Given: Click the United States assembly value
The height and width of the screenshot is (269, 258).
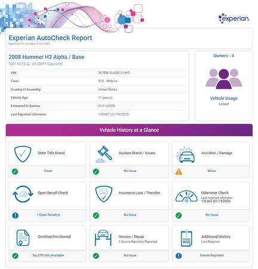Looking at the screenshot, I should coord(107,90).
